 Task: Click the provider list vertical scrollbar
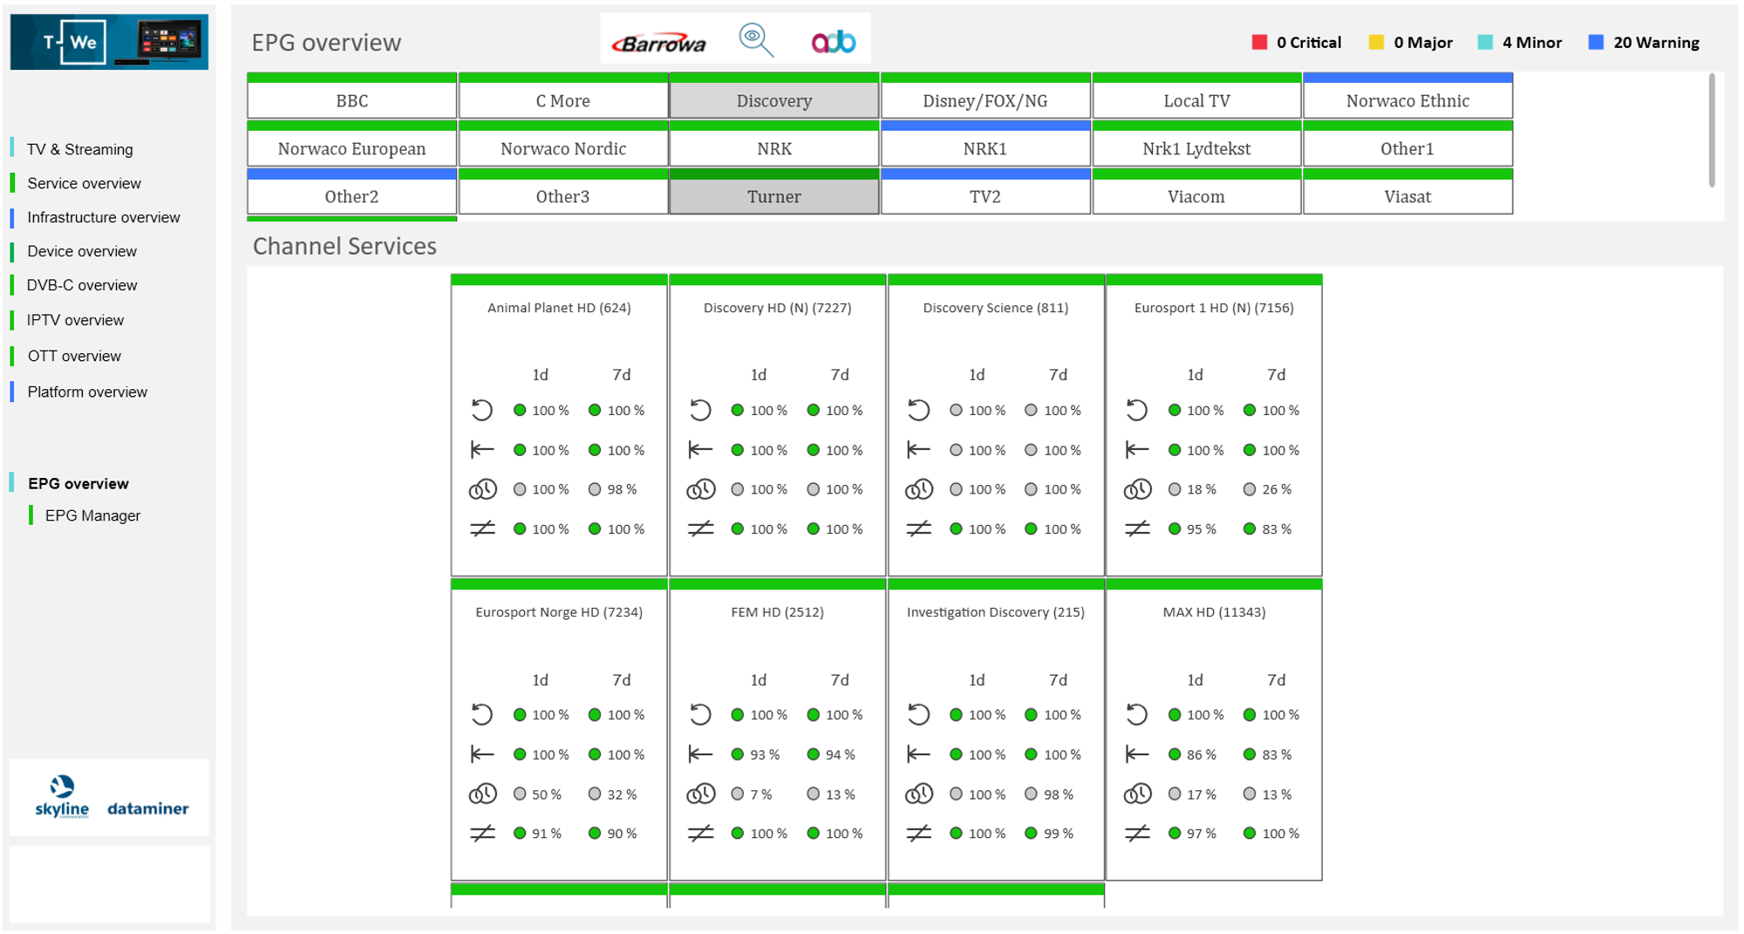[x=1712, y=130]
